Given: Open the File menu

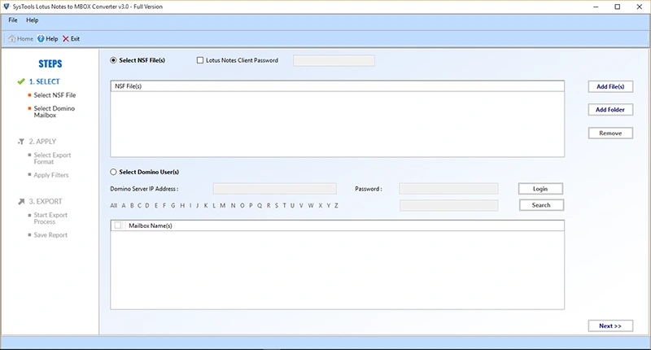Looking at the screenshot, I should click(13, 20).
